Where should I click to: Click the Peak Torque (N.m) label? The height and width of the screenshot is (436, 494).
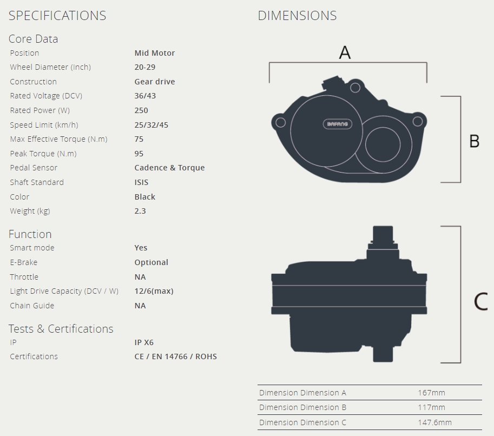(43, 154)
